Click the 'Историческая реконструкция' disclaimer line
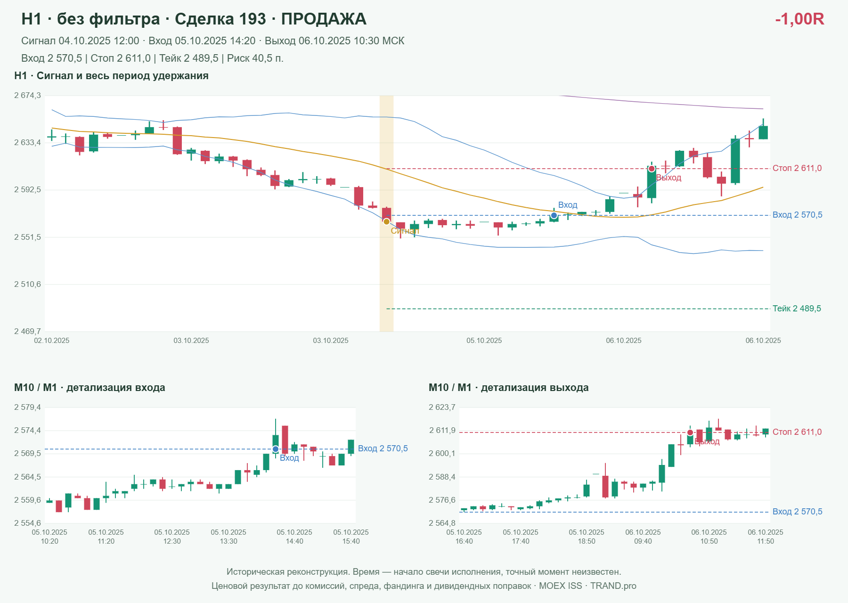This screenshot has width=848, height=603. [x=424, y=572]
